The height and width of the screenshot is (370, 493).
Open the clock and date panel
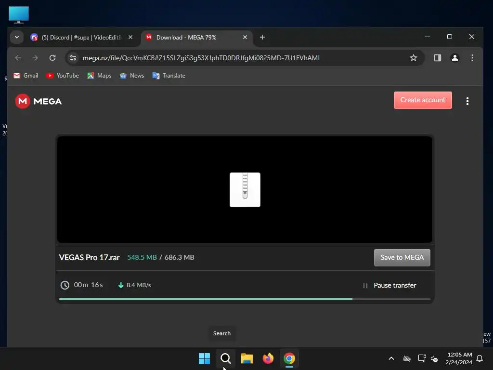459,358
